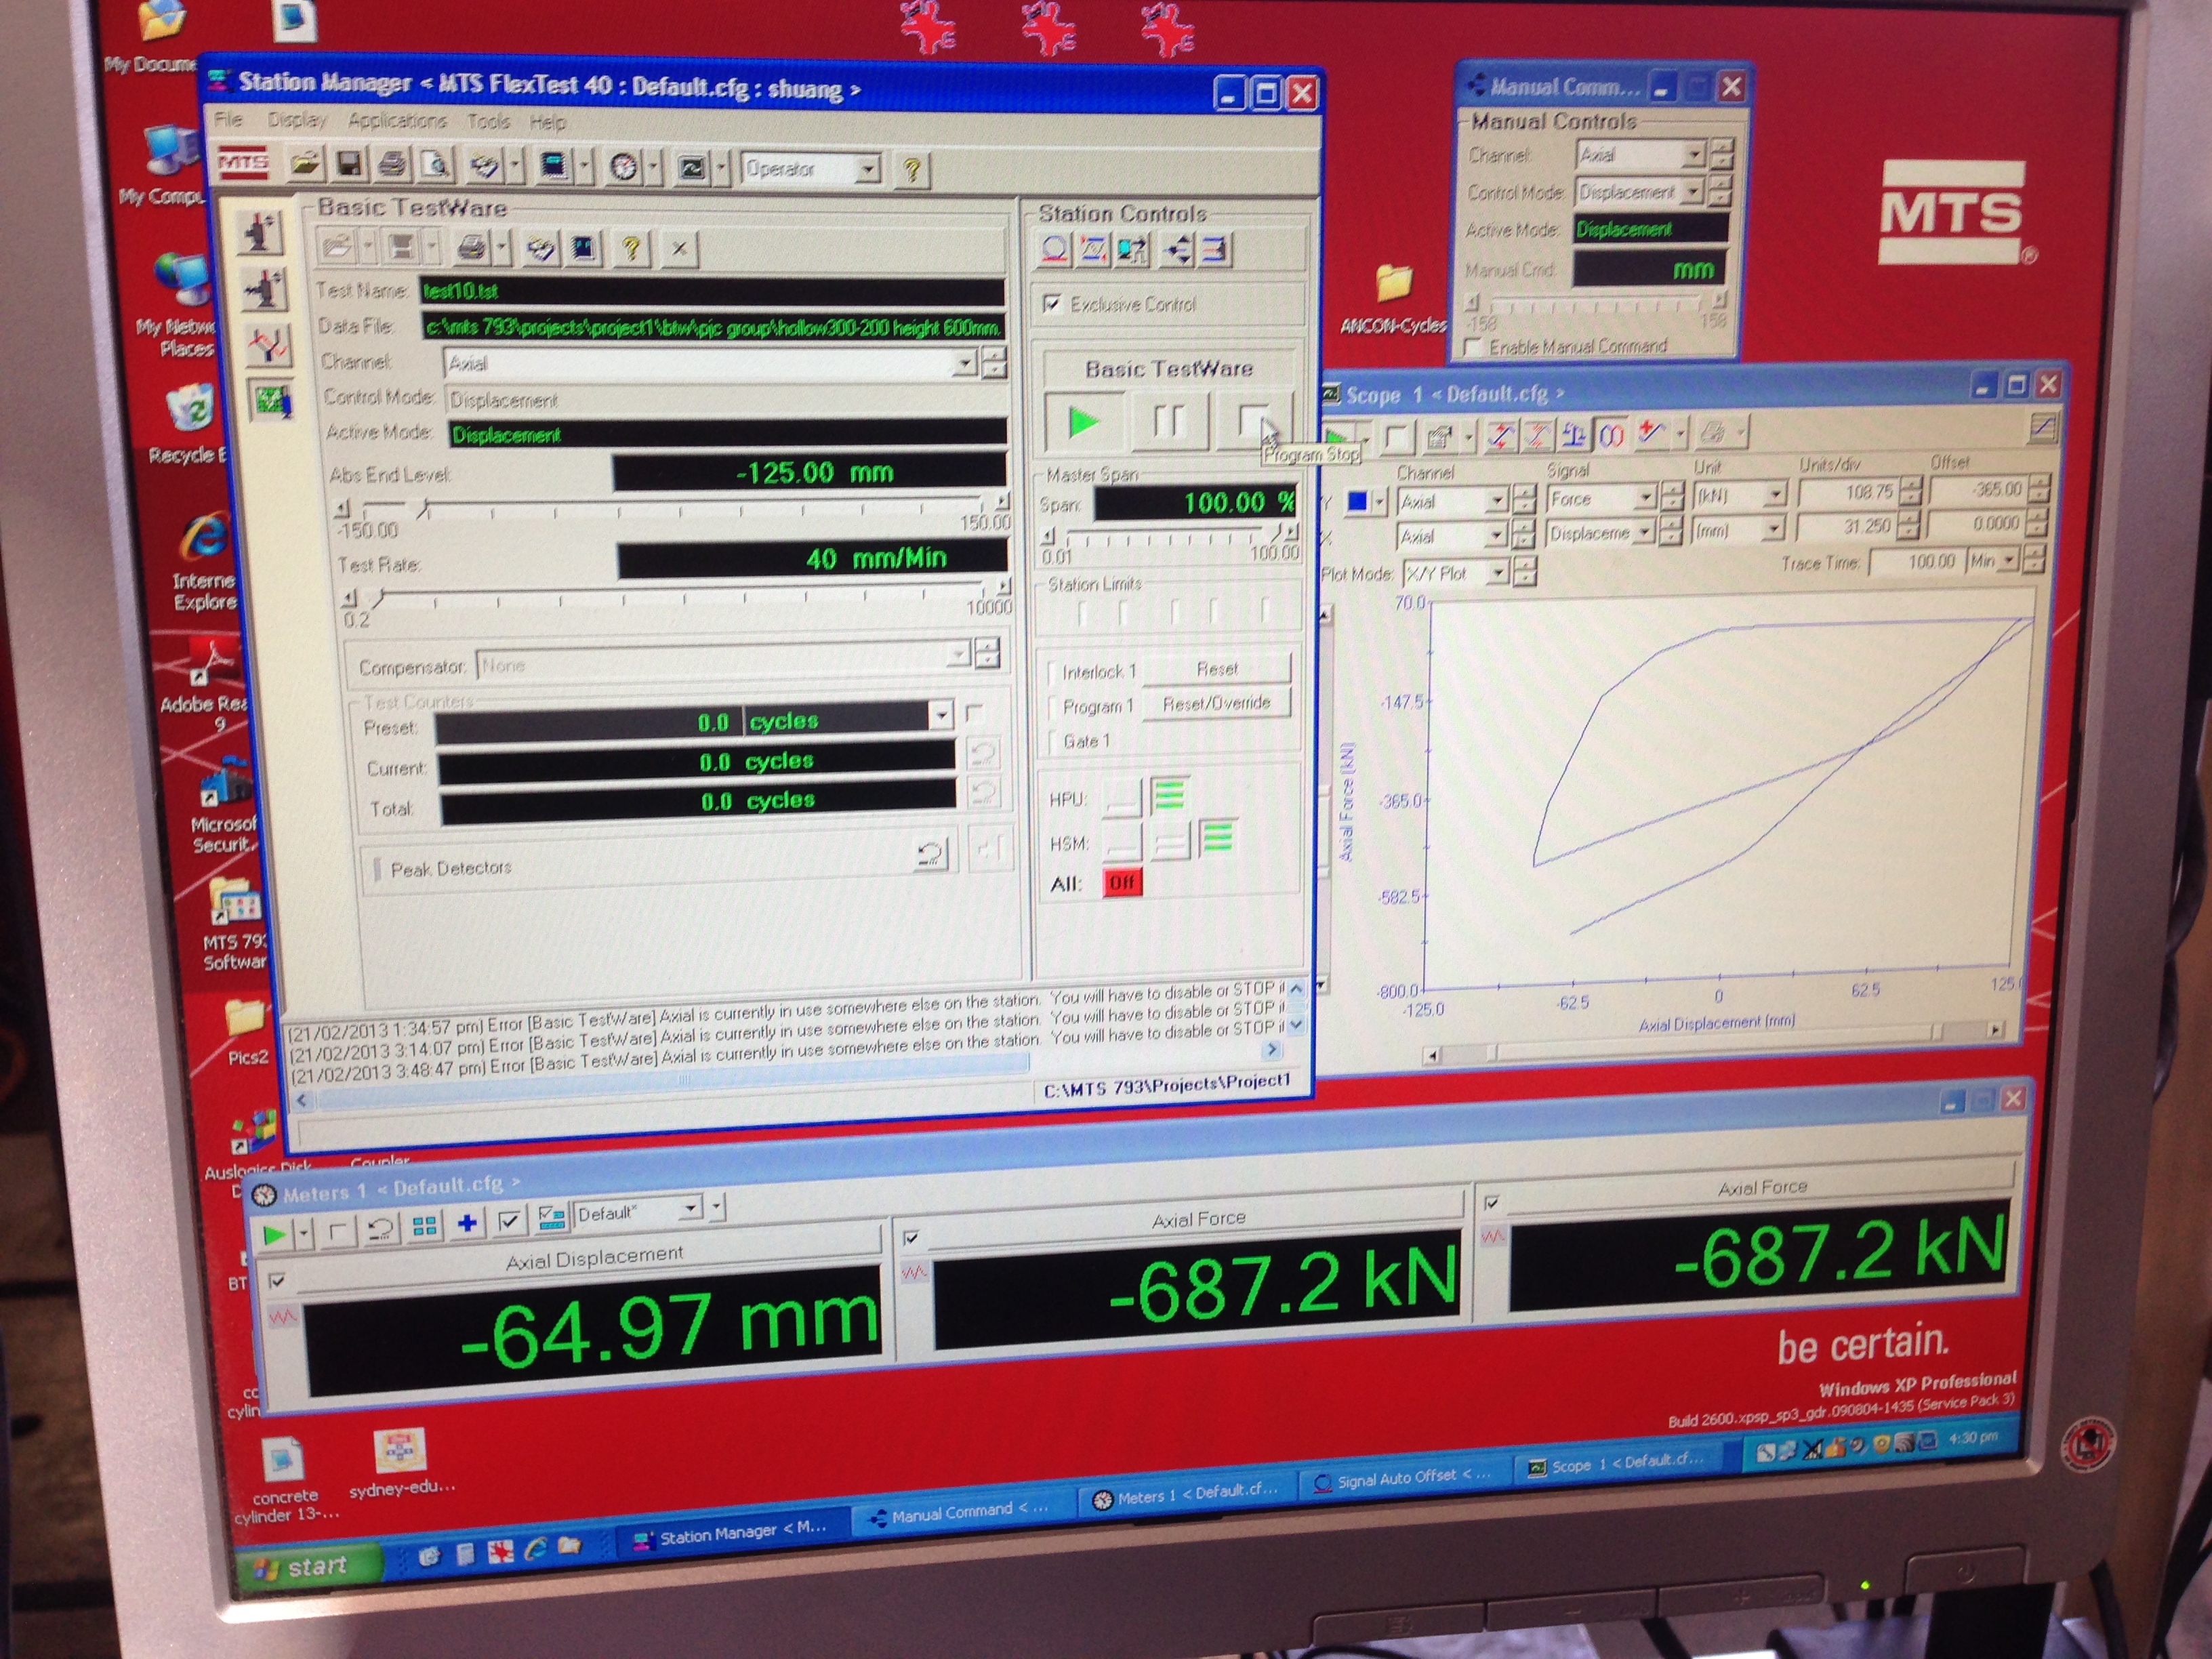Click Basic TestWare help question mark
The image size is (2212, 1659).
coord(631,248)
